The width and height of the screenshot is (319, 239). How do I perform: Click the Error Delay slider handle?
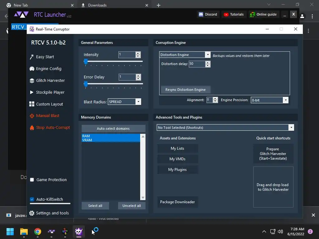pos(86,84)
